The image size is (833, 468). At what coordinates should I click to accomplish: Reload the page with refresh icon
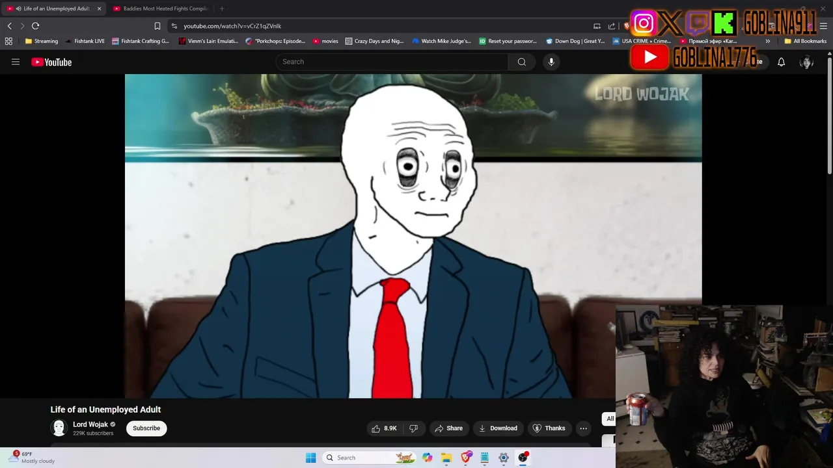[35, 26]
